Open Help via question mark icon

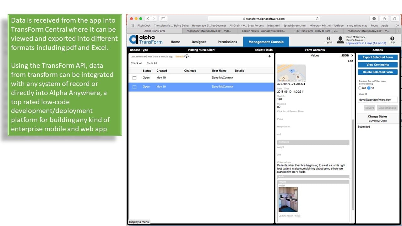(392, 38)
